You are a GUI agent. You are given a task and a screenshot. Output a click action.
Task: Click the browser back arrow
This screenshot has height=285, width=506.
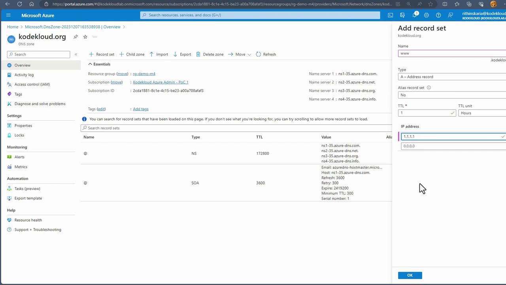tap(8, 4)
